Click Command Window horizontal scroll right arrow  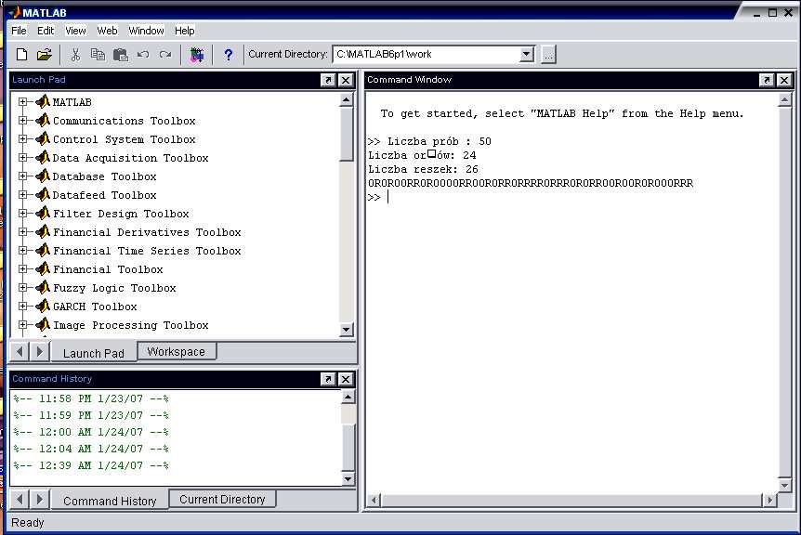pyautogui.click(x=769, y=500)
